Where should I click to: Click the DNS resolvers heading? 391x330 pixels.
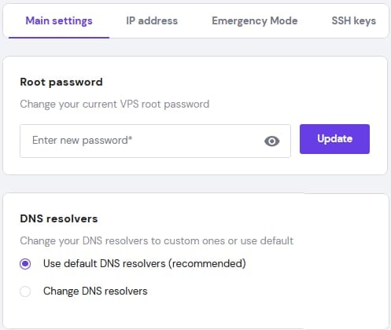pos(59,218)
